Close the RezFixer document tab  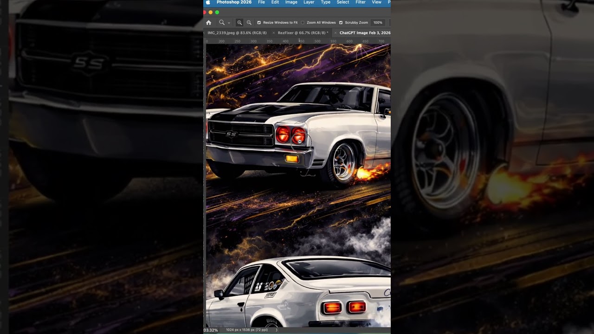274,33
